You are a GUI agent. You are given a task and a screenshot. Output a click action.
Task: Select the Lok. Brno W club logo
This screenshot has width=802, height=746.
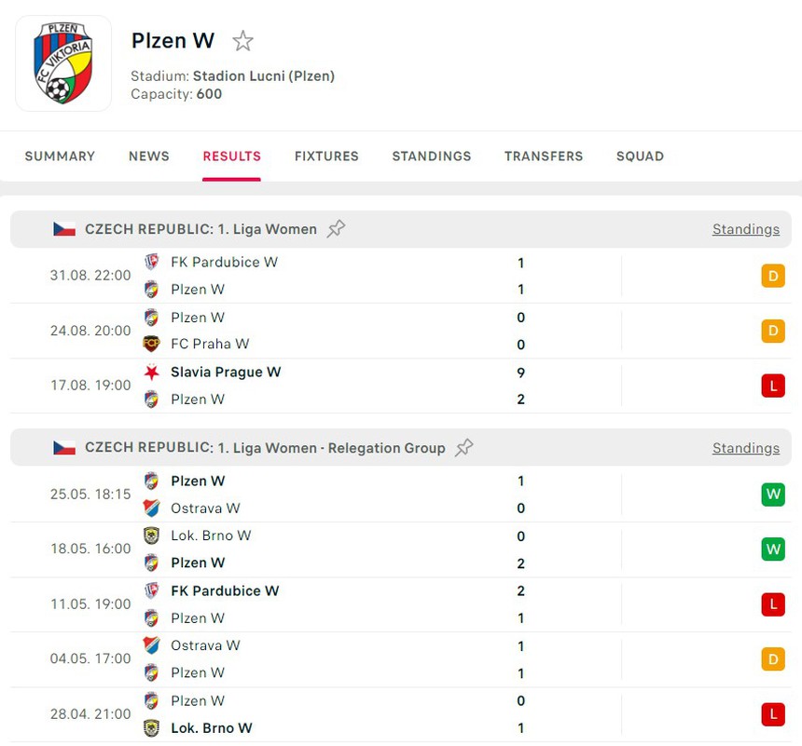[151, 536]
